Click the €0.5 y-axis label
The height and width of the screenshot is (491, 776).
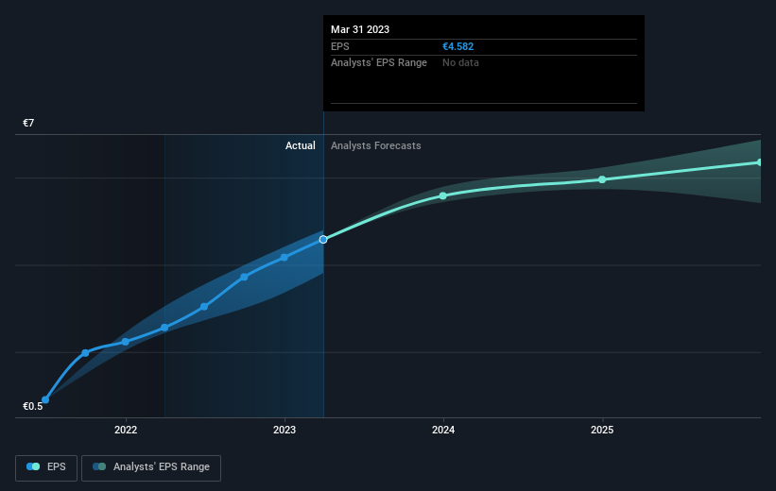tap(33, 406)
